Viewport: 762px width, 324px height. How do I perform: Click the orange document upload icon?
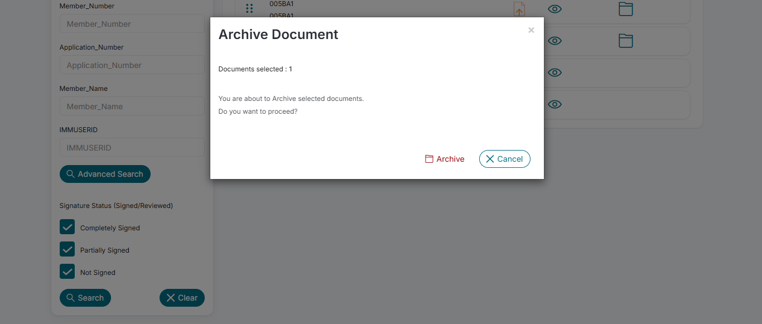[x=519, y=9]
